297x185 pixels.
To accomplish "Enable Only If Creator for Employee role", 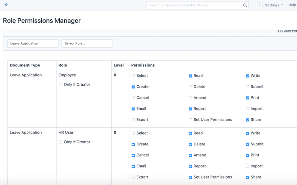I will [61, 85].
